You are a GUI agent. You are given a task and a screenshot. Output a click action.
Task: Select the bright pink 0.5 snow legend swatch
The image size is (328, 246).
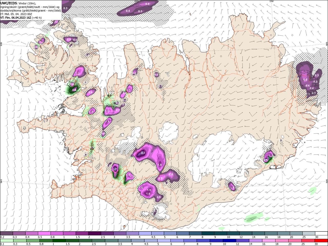click(x=44, y=233)
